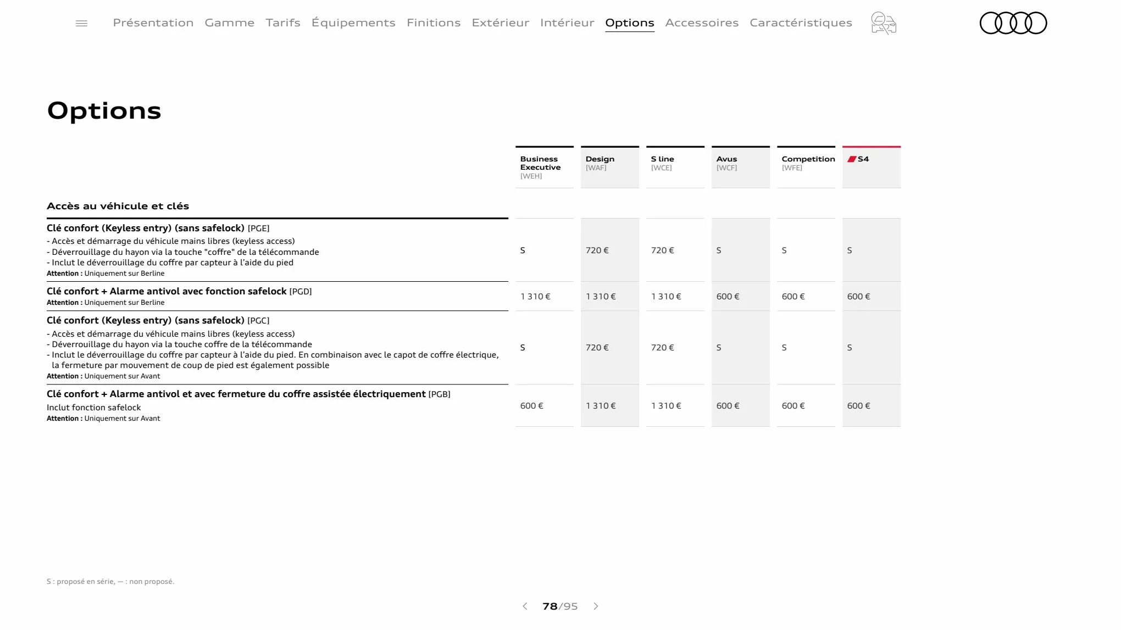Viewport: 1121px width, 630px height.
Task: Click the 'S : proposé en série' footnote
Action: (110, 582)
